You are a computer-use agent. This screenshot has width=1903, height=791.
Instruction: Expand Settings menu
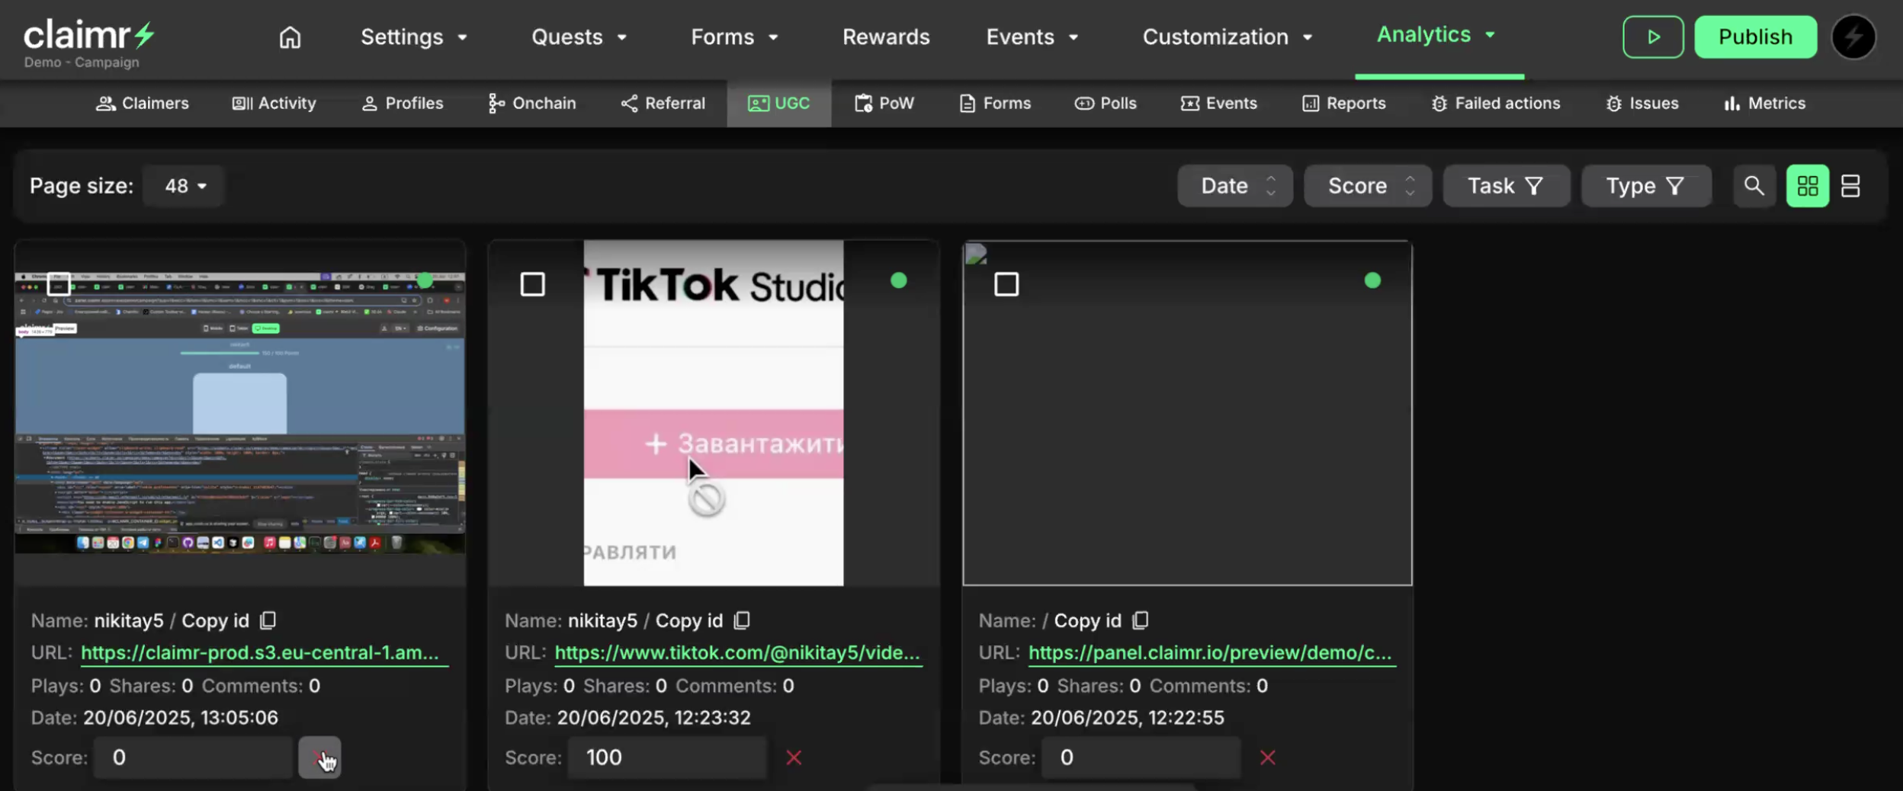coord(414,37)
